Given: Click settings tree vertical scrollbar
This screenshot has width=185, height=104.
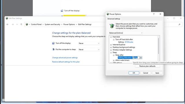Looking at the screenshot, I should tap(158, 46).
